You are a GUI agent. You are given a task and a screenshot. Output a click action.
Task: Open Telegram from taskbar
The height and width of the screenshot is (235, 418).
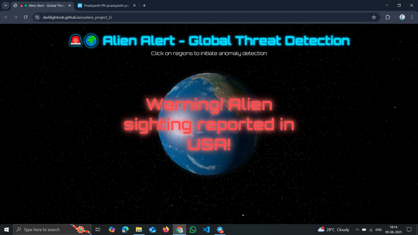220,229
